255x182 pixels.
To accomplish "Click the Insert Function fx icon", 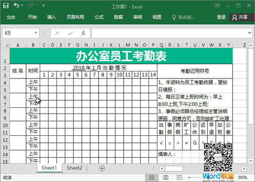I will coord(84,33).
